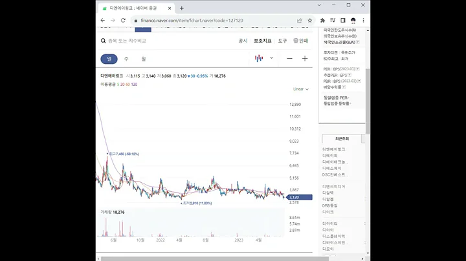Image resolution: width=466 pixels, height=261 pixels.
Task: Click help icon beside 배당수익률
Action: tap(344, 87)
